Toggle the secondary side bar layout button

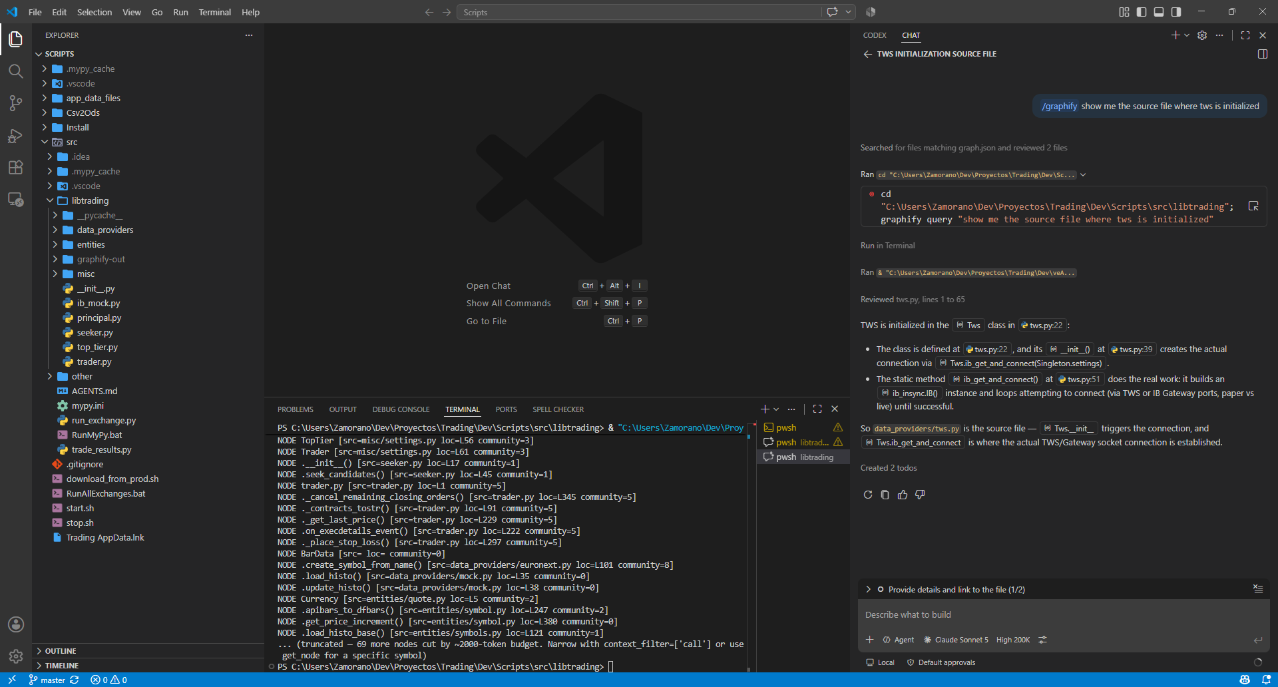1176,12
